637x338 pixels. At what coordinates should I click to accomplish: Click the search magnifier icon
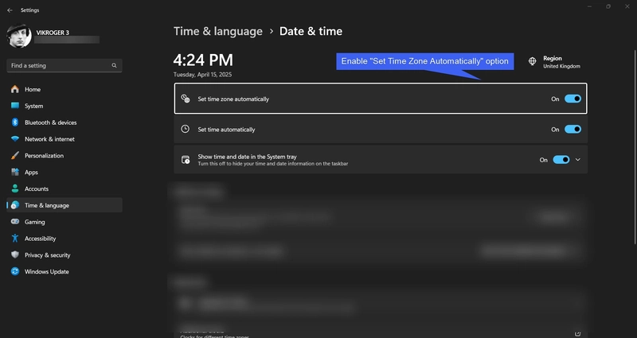[115, 65]
